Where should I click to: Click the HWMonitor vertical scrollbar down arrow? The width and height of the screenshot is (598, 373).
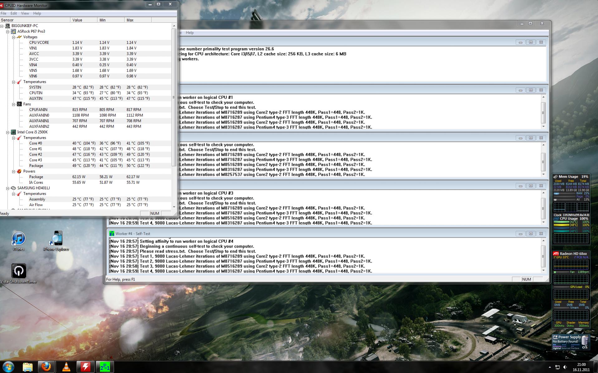click(174, 207)
